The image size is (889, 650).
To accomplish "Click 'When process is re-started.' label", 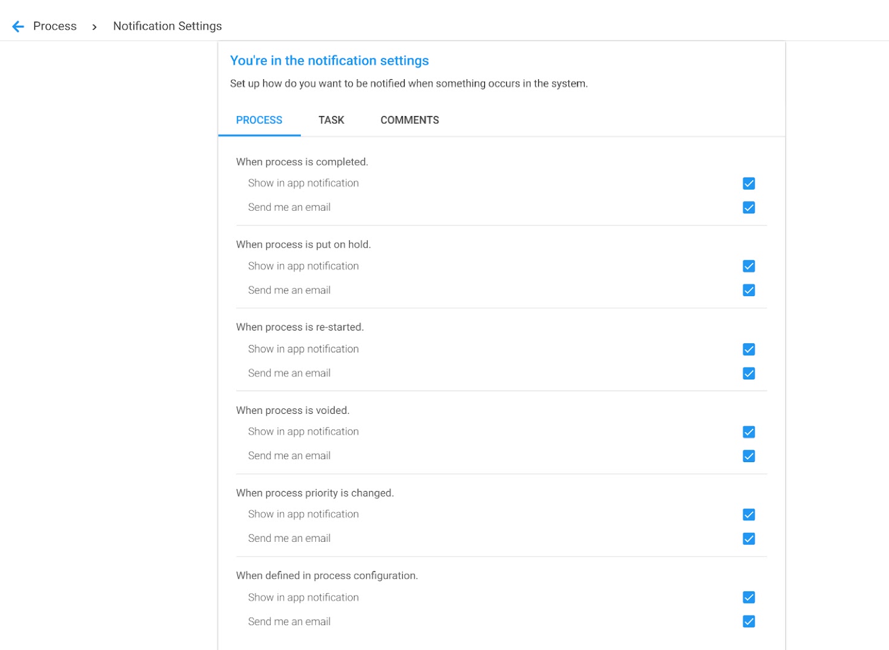I will tap(300, 327).
